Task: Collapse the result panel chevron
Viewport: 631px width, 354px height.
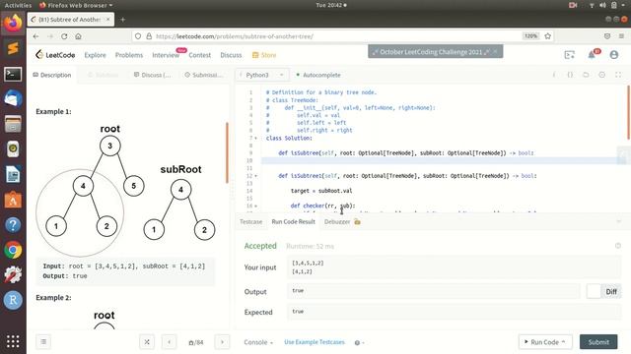Action: click(x=618, y=221)
